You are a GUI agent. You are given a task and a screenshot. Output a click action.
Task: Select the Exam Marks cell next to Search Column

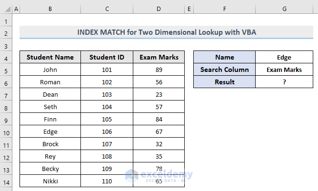pos(284,70)
